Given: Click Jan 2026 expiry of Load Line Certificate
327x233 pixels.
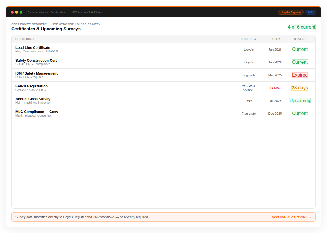Looking at the screenshot, I should pyautogui.click(x=275, y=50).
